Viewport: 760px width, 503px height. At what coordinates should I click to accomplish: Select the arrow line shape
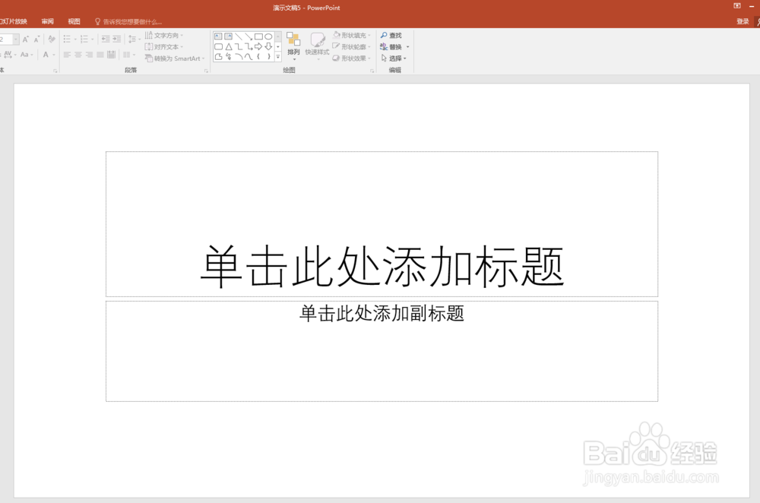point(249,36)
